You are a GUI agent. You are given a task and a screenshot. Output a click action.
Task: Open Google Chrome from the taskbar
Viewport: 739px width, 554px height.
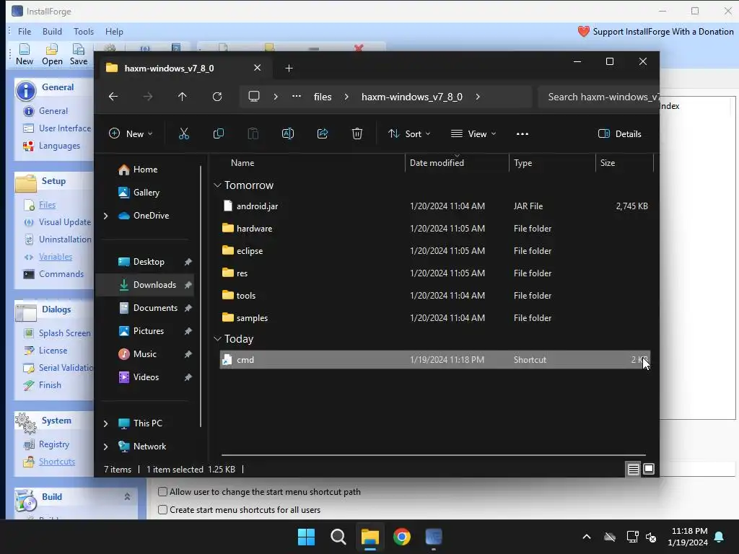pos(402,537)
